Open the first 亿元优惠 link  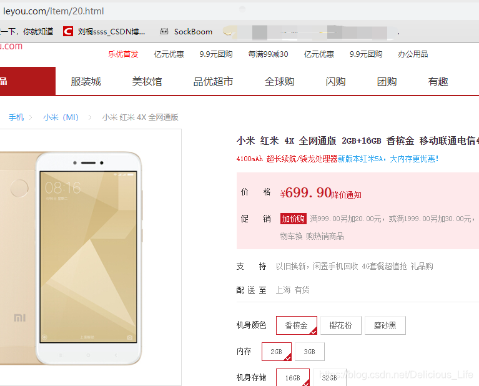tap(169, 54)
